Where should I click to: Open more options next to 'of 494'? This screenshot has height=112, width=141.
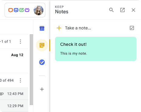click(x=20, y=80)
